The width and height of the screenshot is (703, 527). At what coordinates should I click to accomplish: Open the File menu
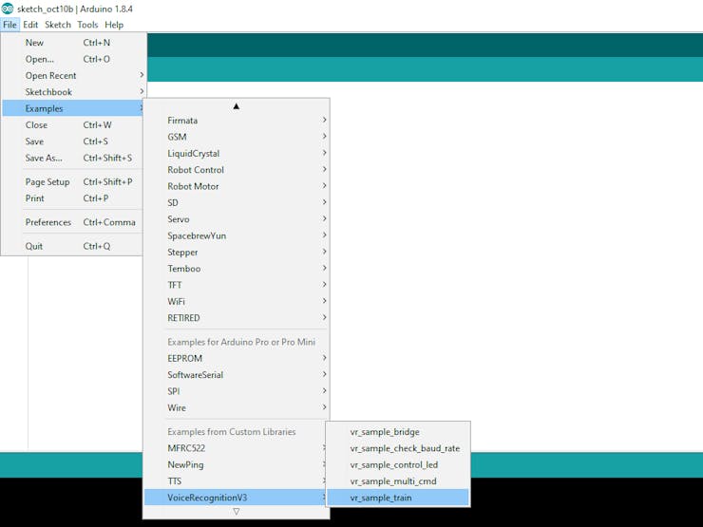(x=9, y=25)
